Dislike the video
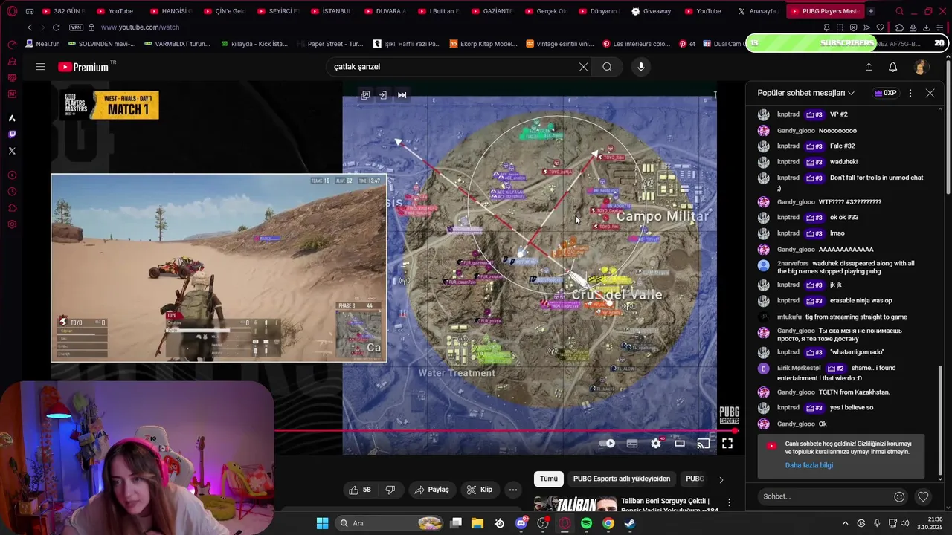Viewport: 952px width, 535px height. (x=390, y=490)
